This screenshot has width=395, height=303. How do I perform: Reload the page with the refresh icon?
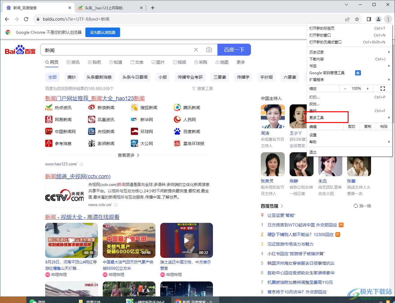click(x=26, y=19)
